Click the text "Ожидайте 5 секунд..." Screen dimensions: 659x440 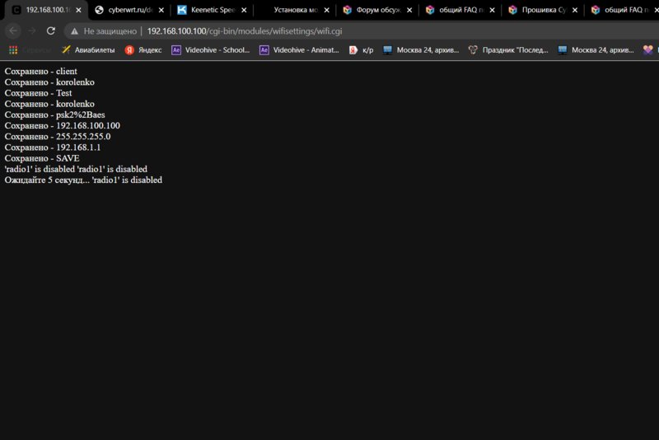[47, 180]
